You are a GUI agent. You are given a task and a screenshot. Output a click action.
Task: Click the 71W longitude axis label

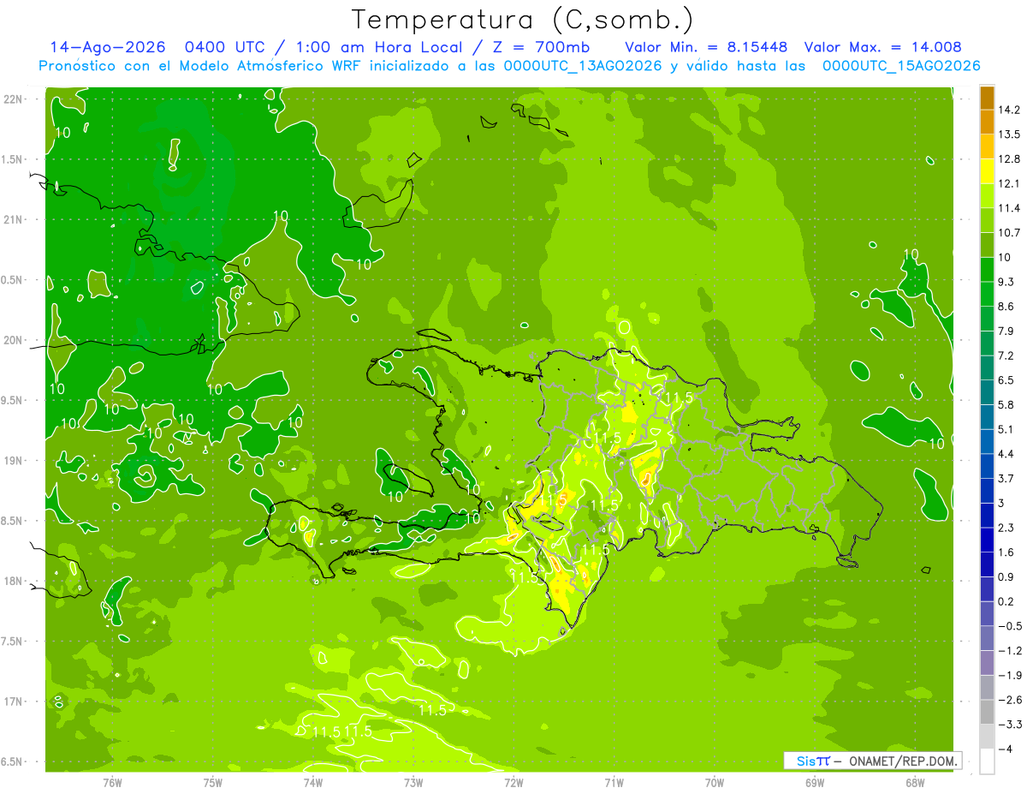pyautogui.click(x=614, y=781)
